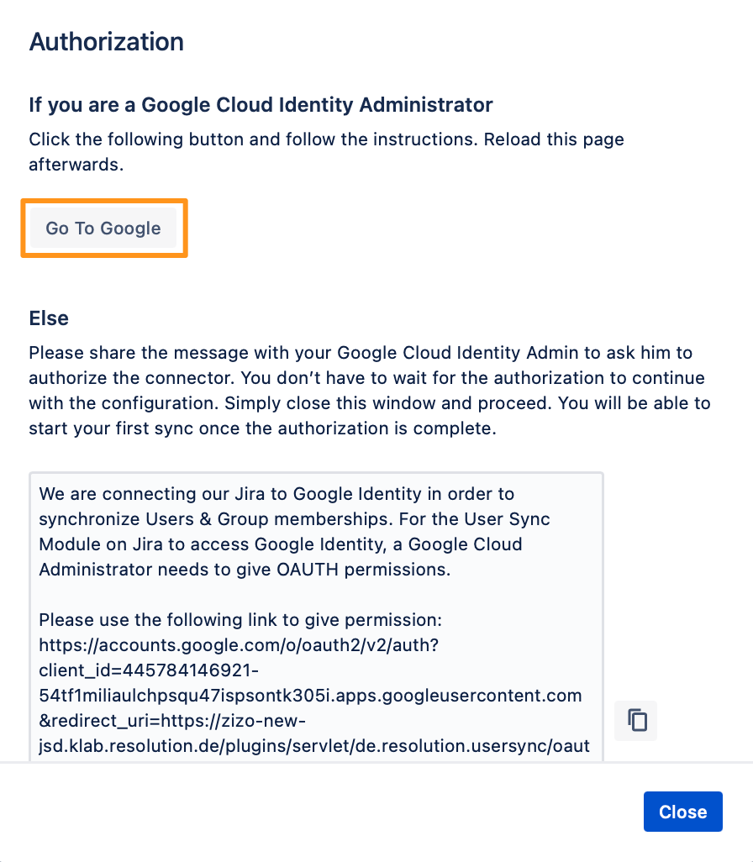
Task: Click the apps.googleusercontent.com line in message
Action: coord(310,696)
